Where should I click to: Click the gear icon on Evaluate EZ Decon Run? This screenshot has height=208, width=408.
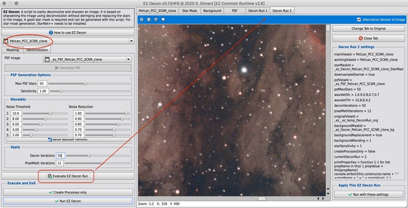pyautogui.click(x=50, y=176)
